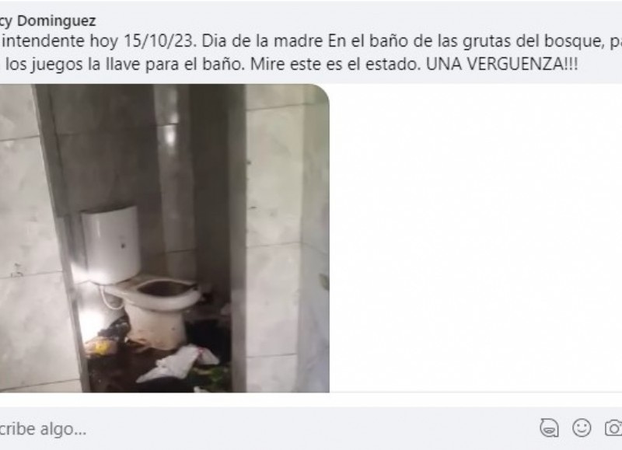
Task: Click the blank area beside the photo
Action: pos(476,238)
